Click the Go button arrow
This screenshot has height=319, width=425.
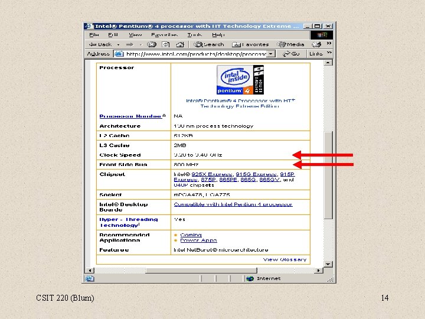(291, 54)
